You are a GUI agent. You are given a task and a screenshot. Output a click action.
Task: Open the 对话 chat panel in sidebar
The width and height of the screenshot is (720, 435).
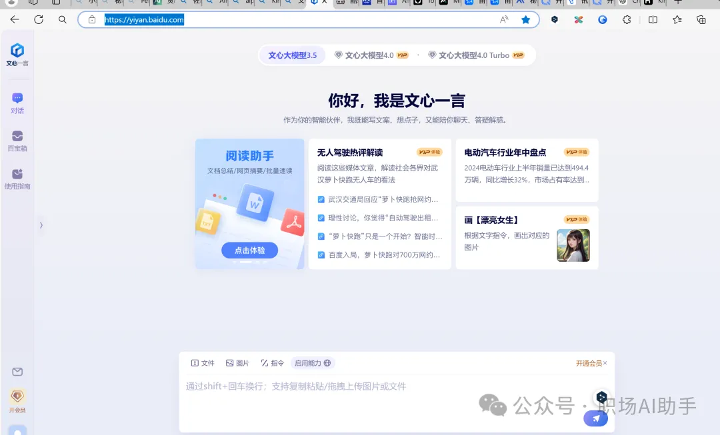click(17, 101)
